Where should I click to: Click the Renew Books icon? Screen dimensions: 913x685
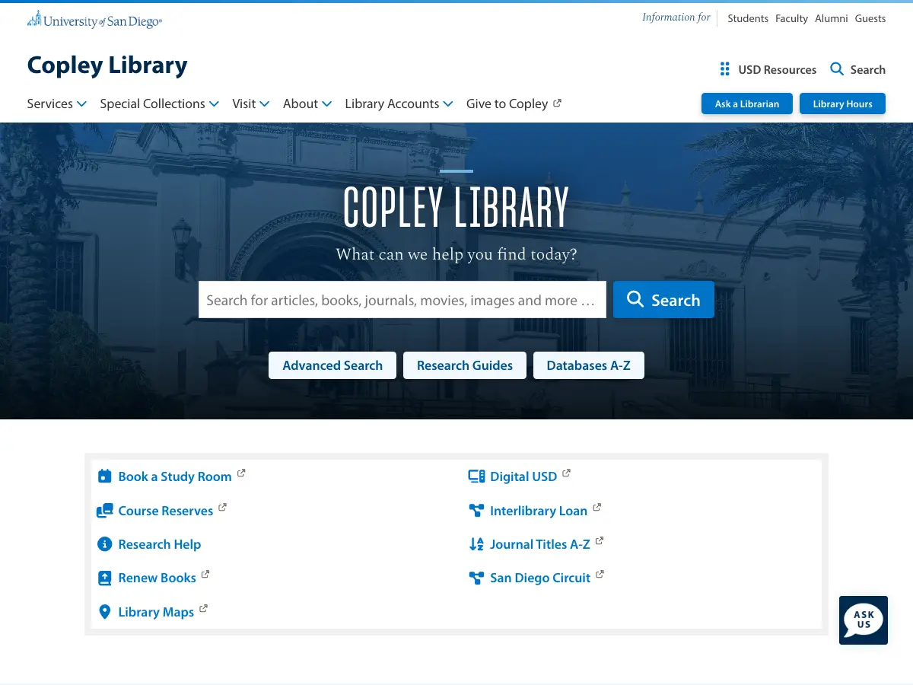point(105,578)
